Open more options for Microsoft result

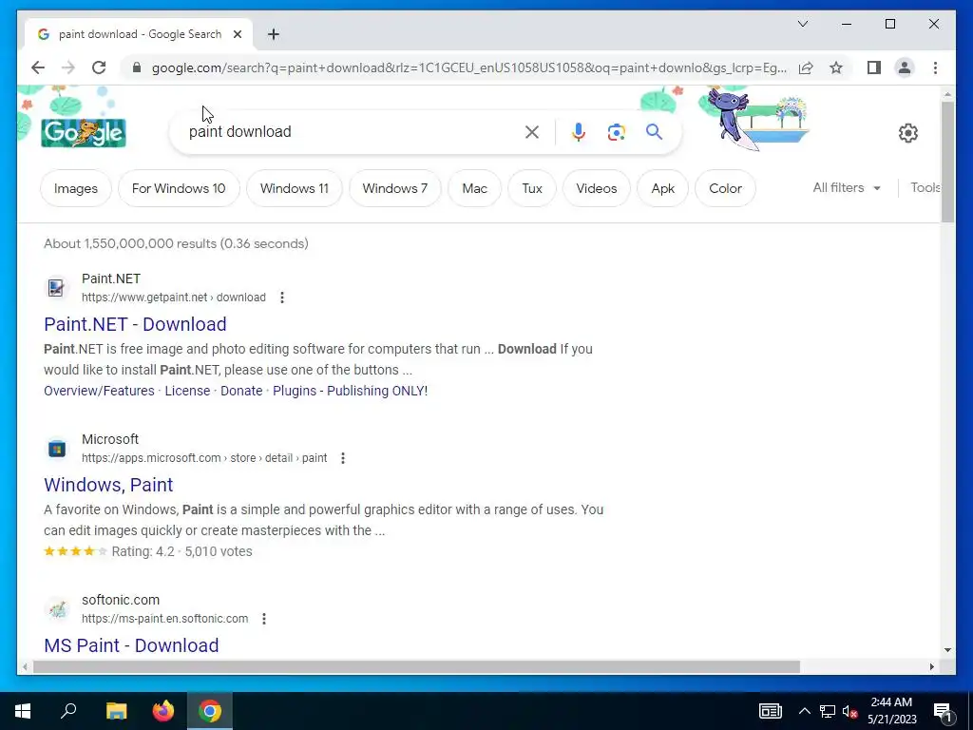[342, 458]
